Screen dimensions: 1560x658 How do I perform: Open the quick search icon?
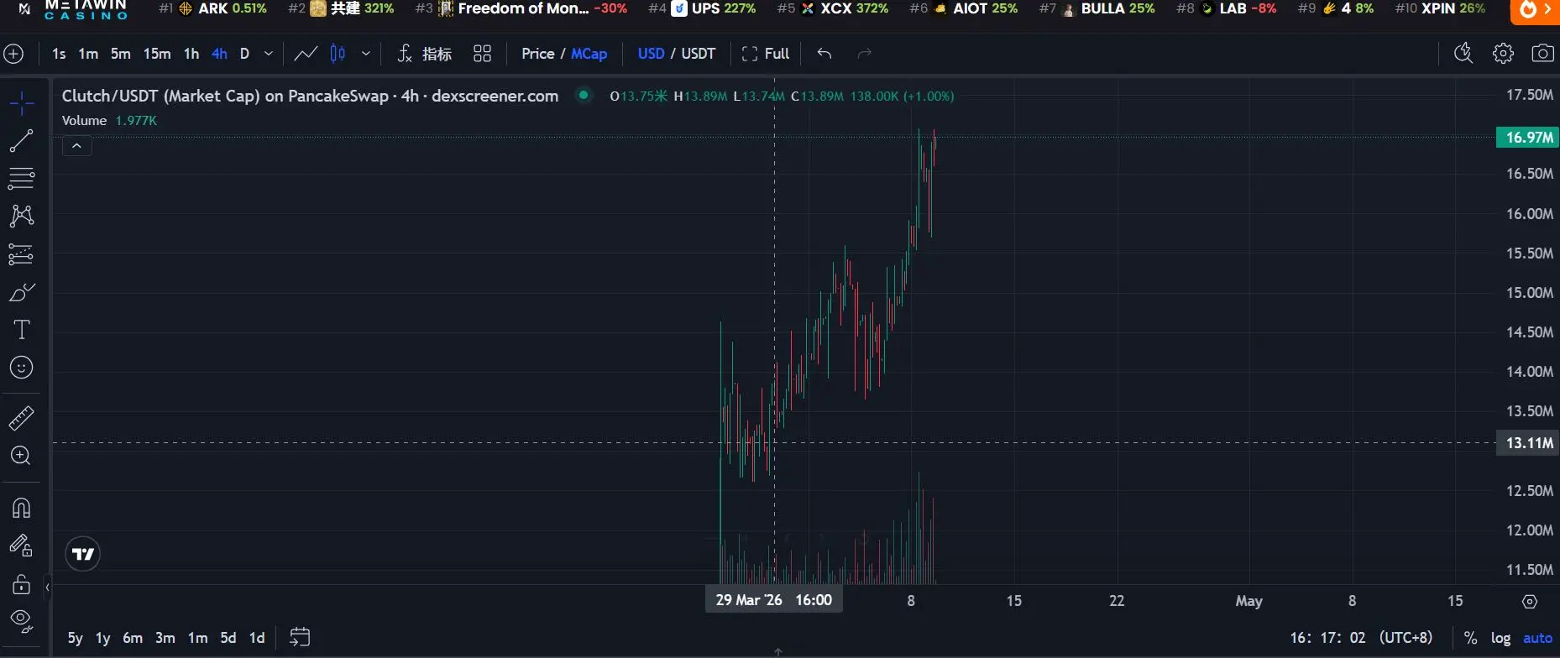pos(1463,54)
